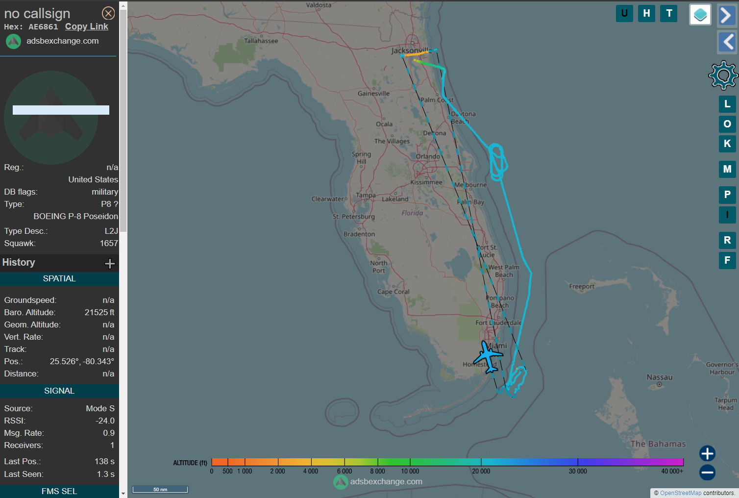Viewport: 739px width, 498px height.
Task: Click the United States country text
Action: point(93,180)
